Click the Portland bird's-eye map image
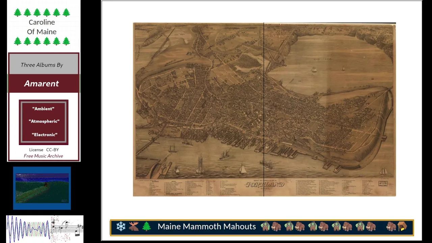432x243 pixels. [264, 109]
